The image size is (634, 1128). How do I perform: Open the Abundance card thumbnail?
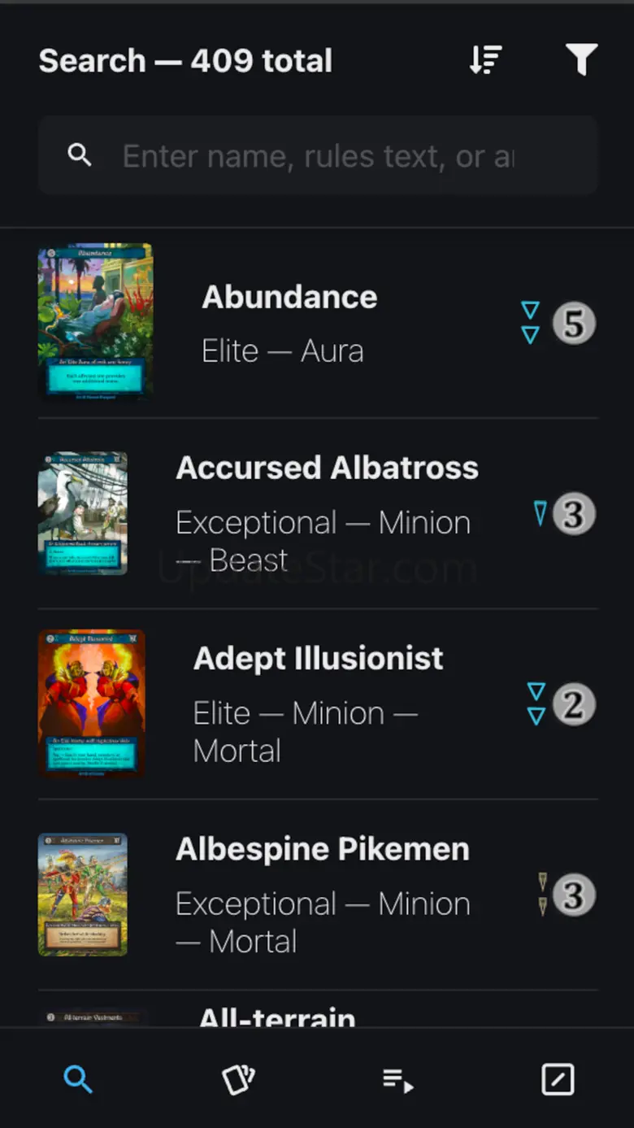95,321
